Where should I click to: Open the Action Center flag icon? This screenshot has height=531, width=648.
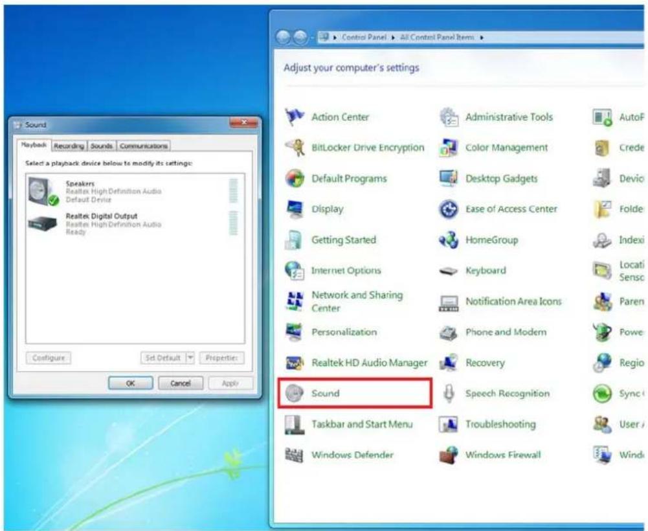[295, 117]
